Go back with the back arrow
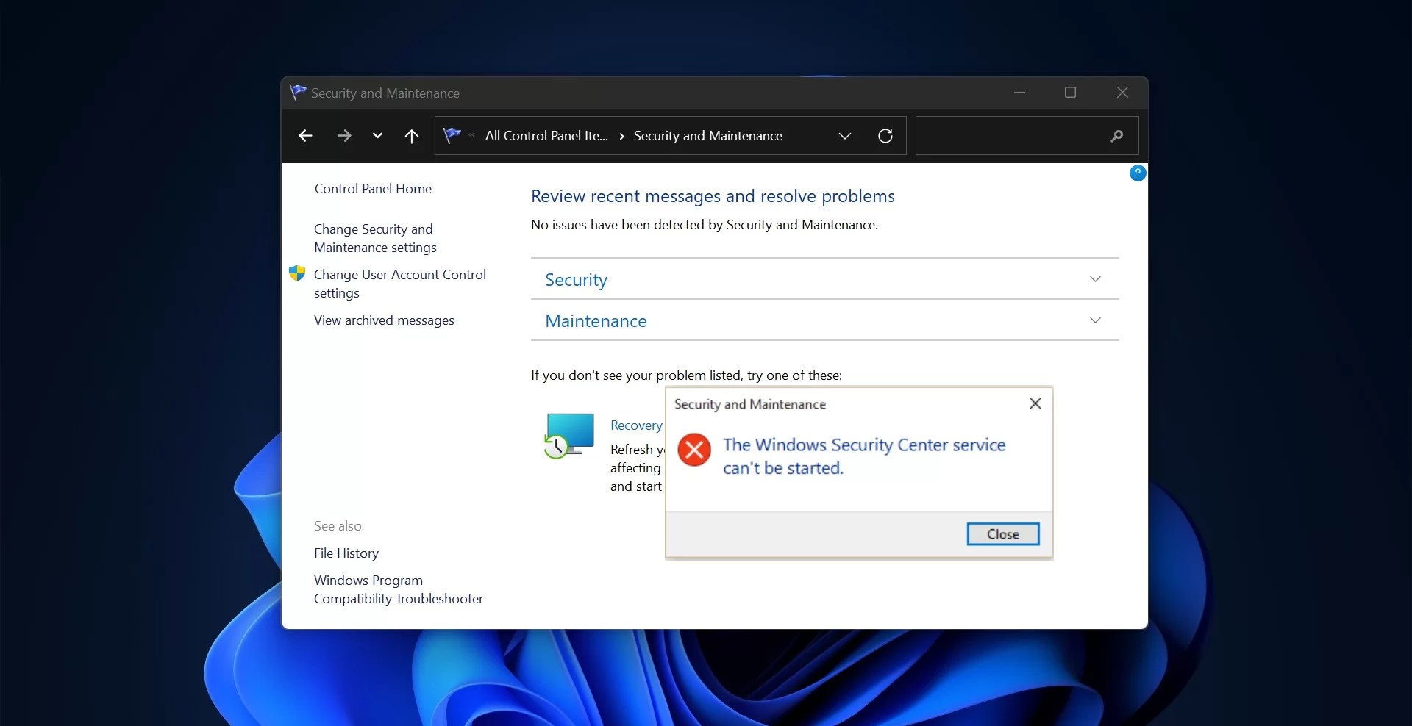 [x=305, y=136]
